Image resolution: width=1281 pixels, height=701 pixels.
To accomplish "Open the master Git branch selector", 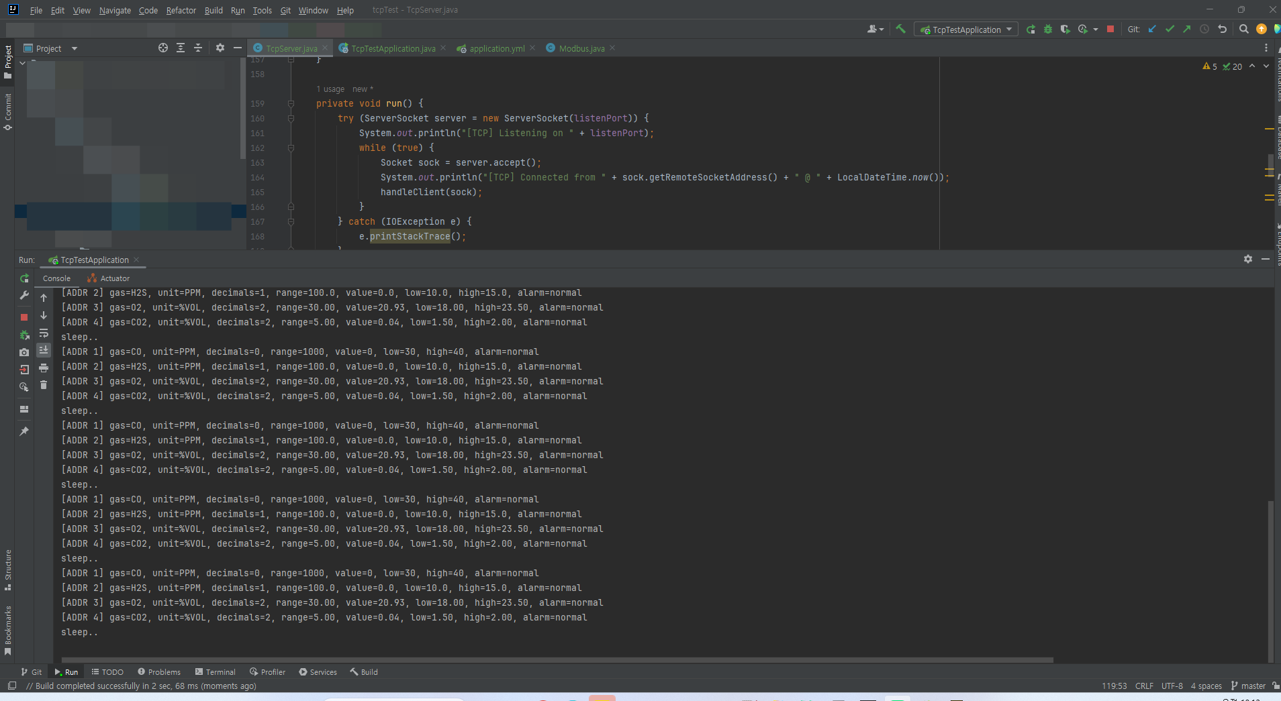I will 1248,686.
